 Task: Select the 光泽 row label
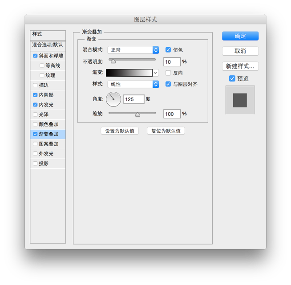(44, 114)
